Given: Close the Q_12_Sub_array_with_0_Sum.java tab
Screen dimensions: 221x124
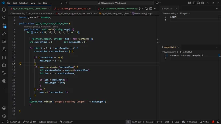Looking at the screenshot, I should click(49, 9).
